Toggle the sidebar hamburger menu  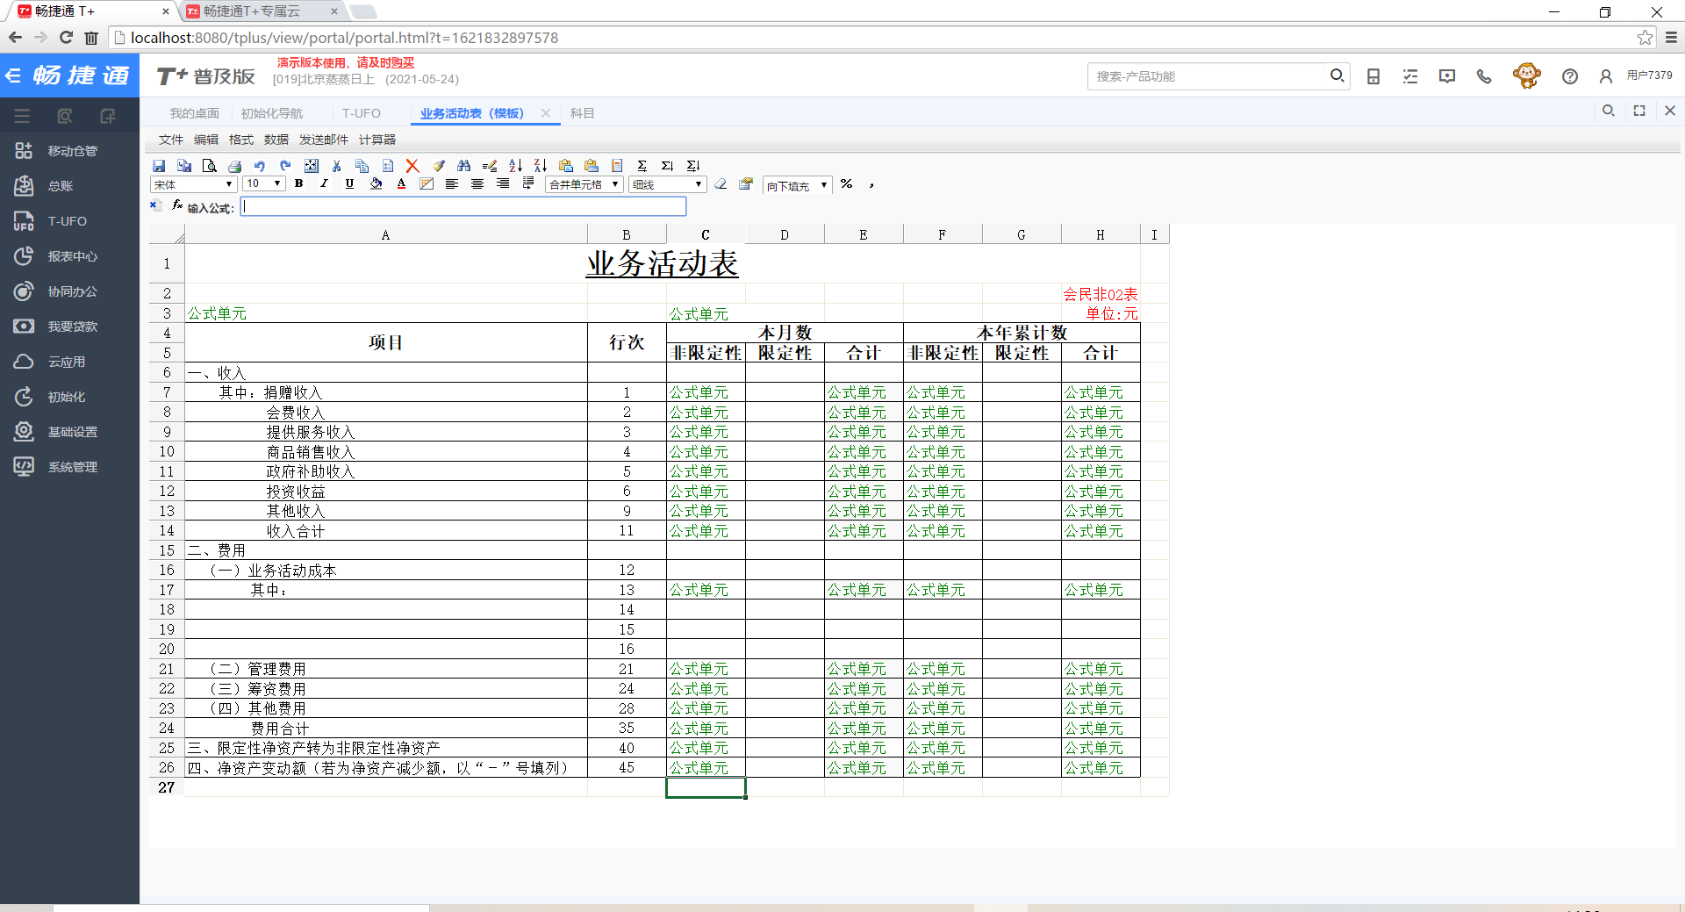pyautogui.click(x=22, y=116)
